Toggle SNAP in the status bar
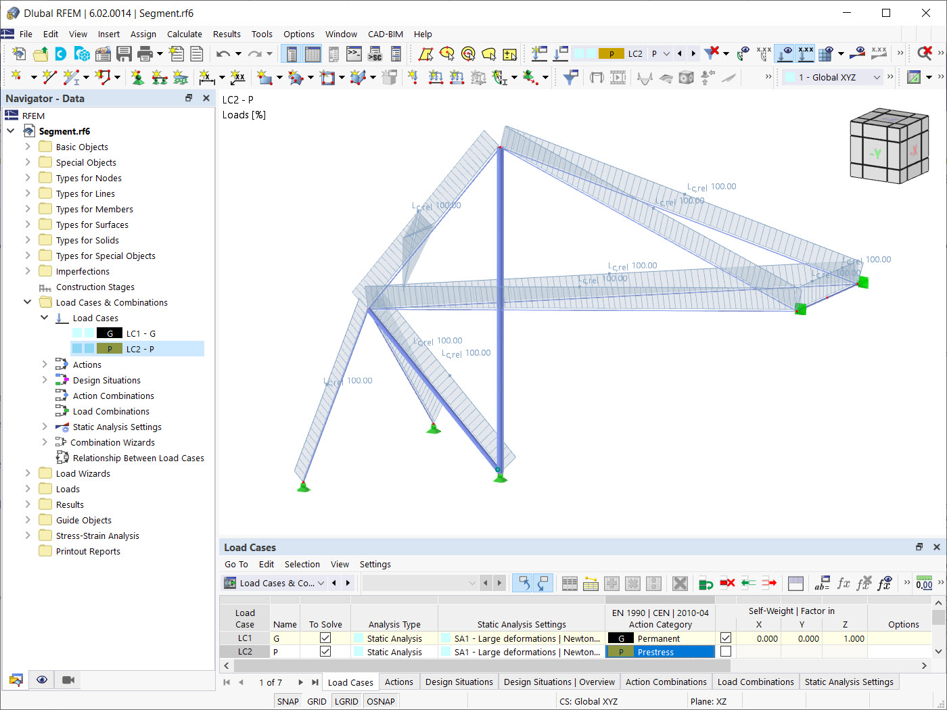This screenshot has height=710, width=947. point(287,701)
